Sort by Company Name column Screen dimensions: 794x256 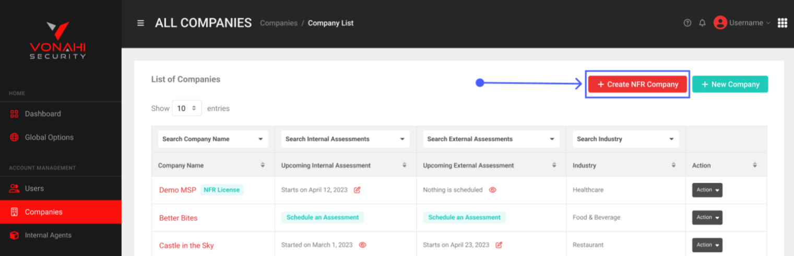(x=263, y=165)
